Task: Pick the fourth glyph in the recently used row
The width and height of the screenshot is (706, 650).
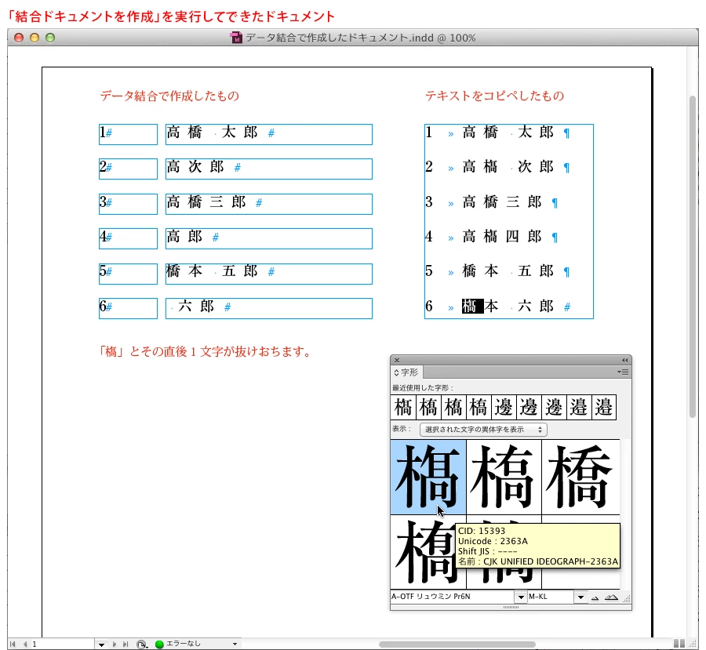Action: [x=479, y=407]
